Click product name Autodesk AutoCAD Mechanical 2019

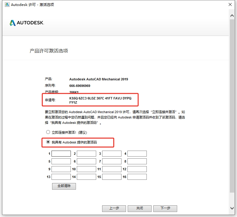coord(99,79)
